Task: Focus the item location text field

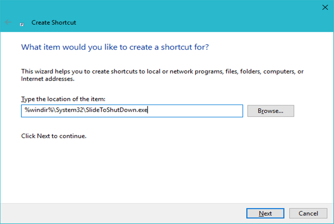Action: (x=132, y=111)
